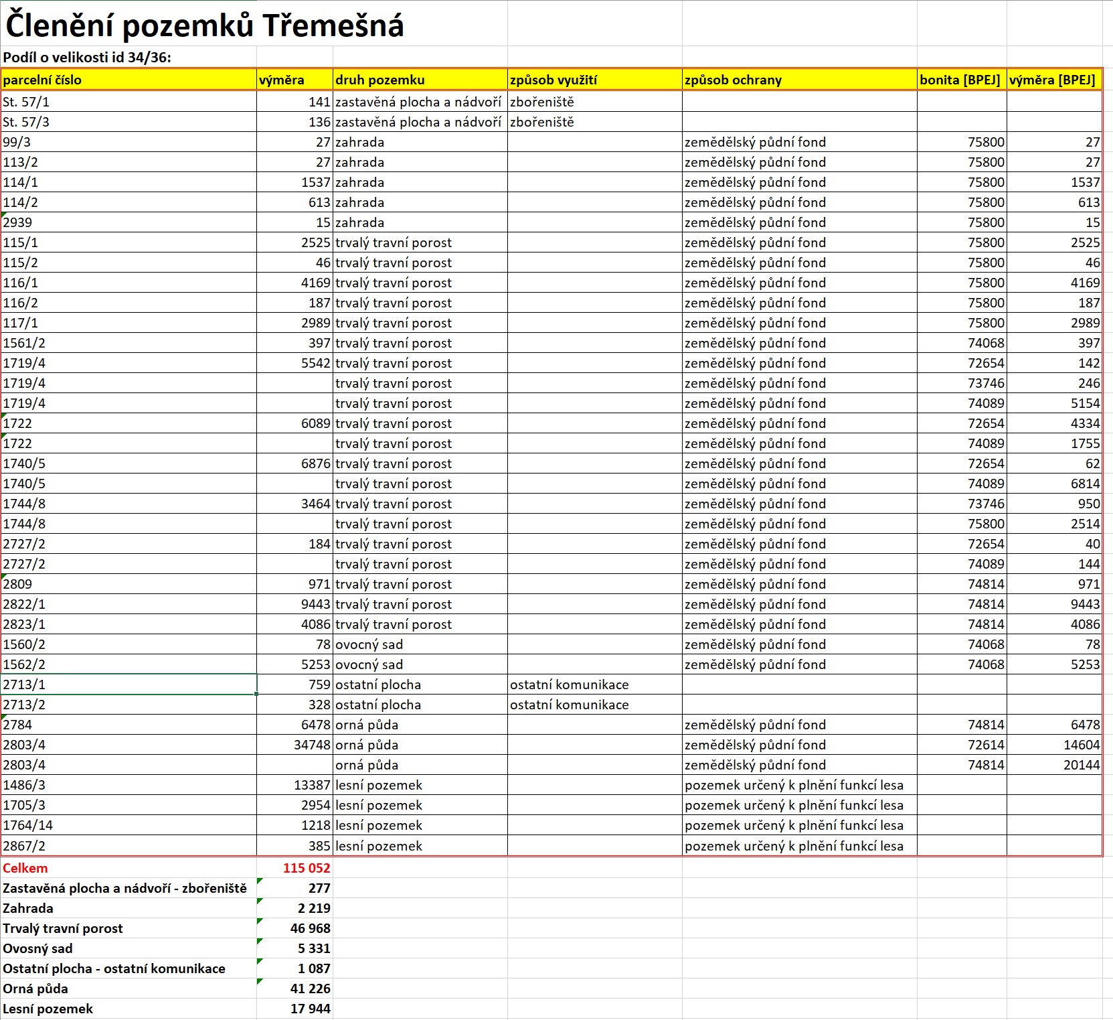The image size is (1113, 1020).
Task: Click the area value "3464" for 1744/8
Action: coord(294,504)
